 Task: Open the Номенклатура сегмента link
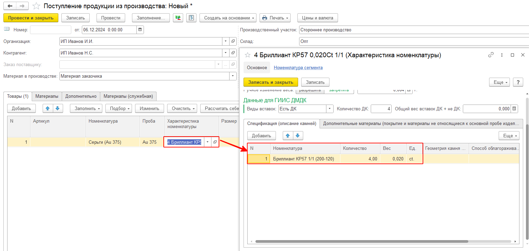pyautogui.click(x=298, y=67)
